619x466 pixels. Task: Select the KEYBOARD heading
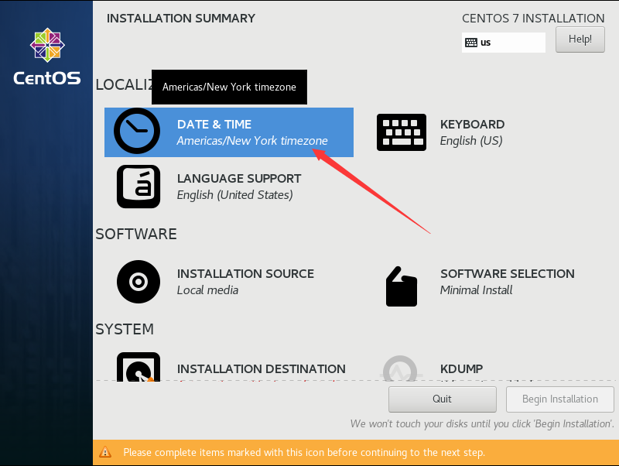click(472, 125)
